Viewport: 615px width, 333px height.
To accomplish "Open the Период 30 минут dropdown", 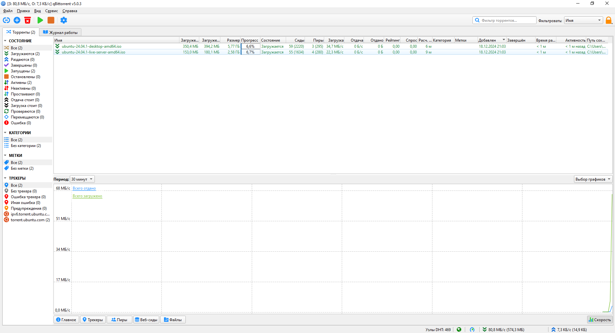I will 82,179.
